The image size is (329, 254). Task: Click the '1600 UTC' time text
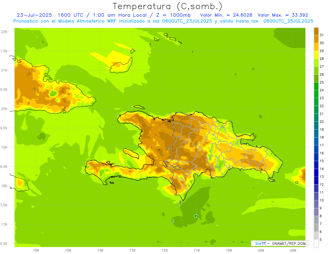71,15
